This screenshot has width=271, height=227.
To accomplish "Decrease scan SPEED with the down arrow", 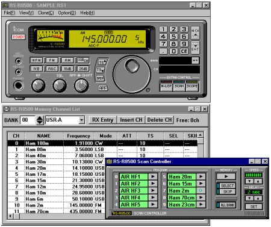I will pos(249,181).
